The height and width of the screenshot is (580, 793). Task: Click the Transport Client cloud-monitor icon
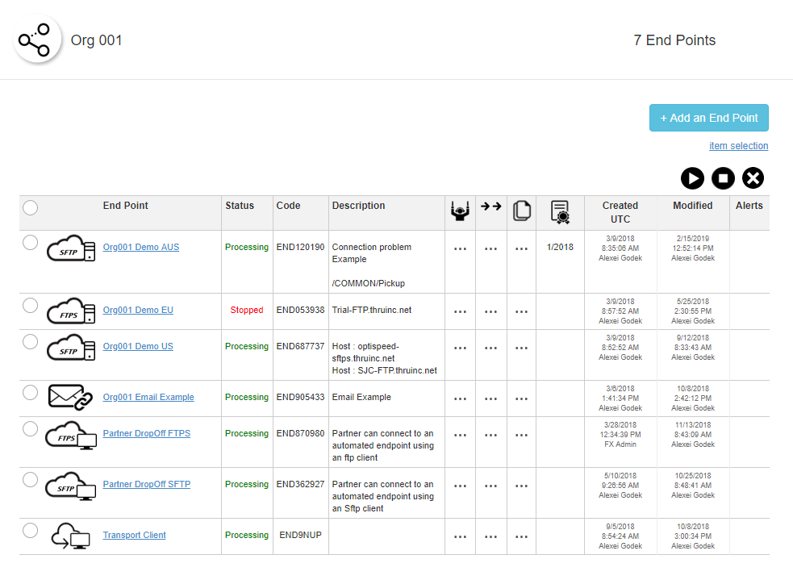pyautogui.click(x=71, y=536)
